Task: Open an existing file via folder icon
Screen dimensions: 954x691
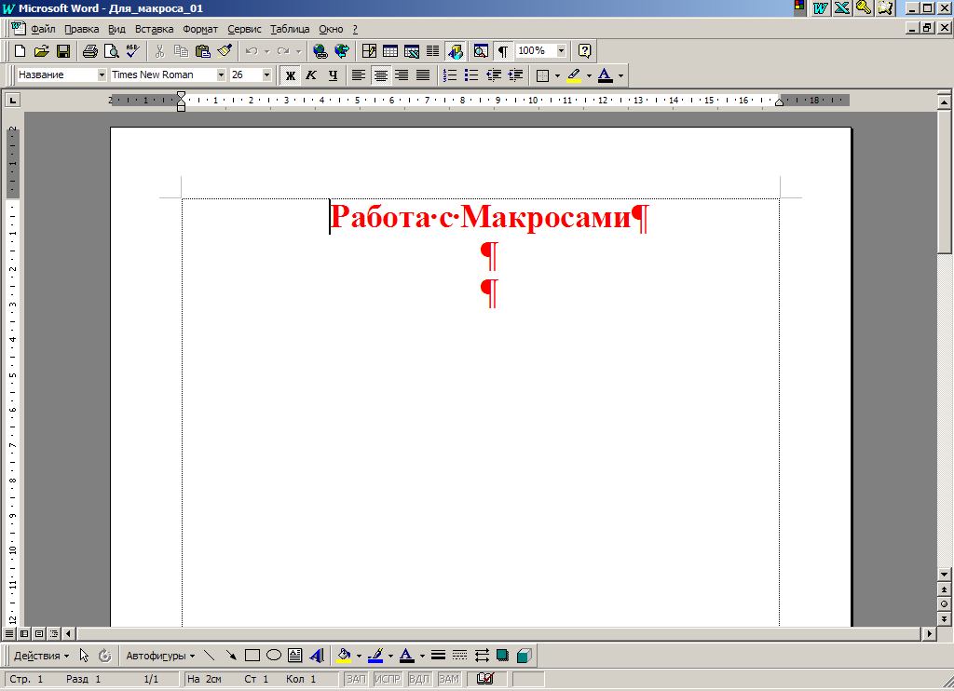Action: click(x=41, y=51)
